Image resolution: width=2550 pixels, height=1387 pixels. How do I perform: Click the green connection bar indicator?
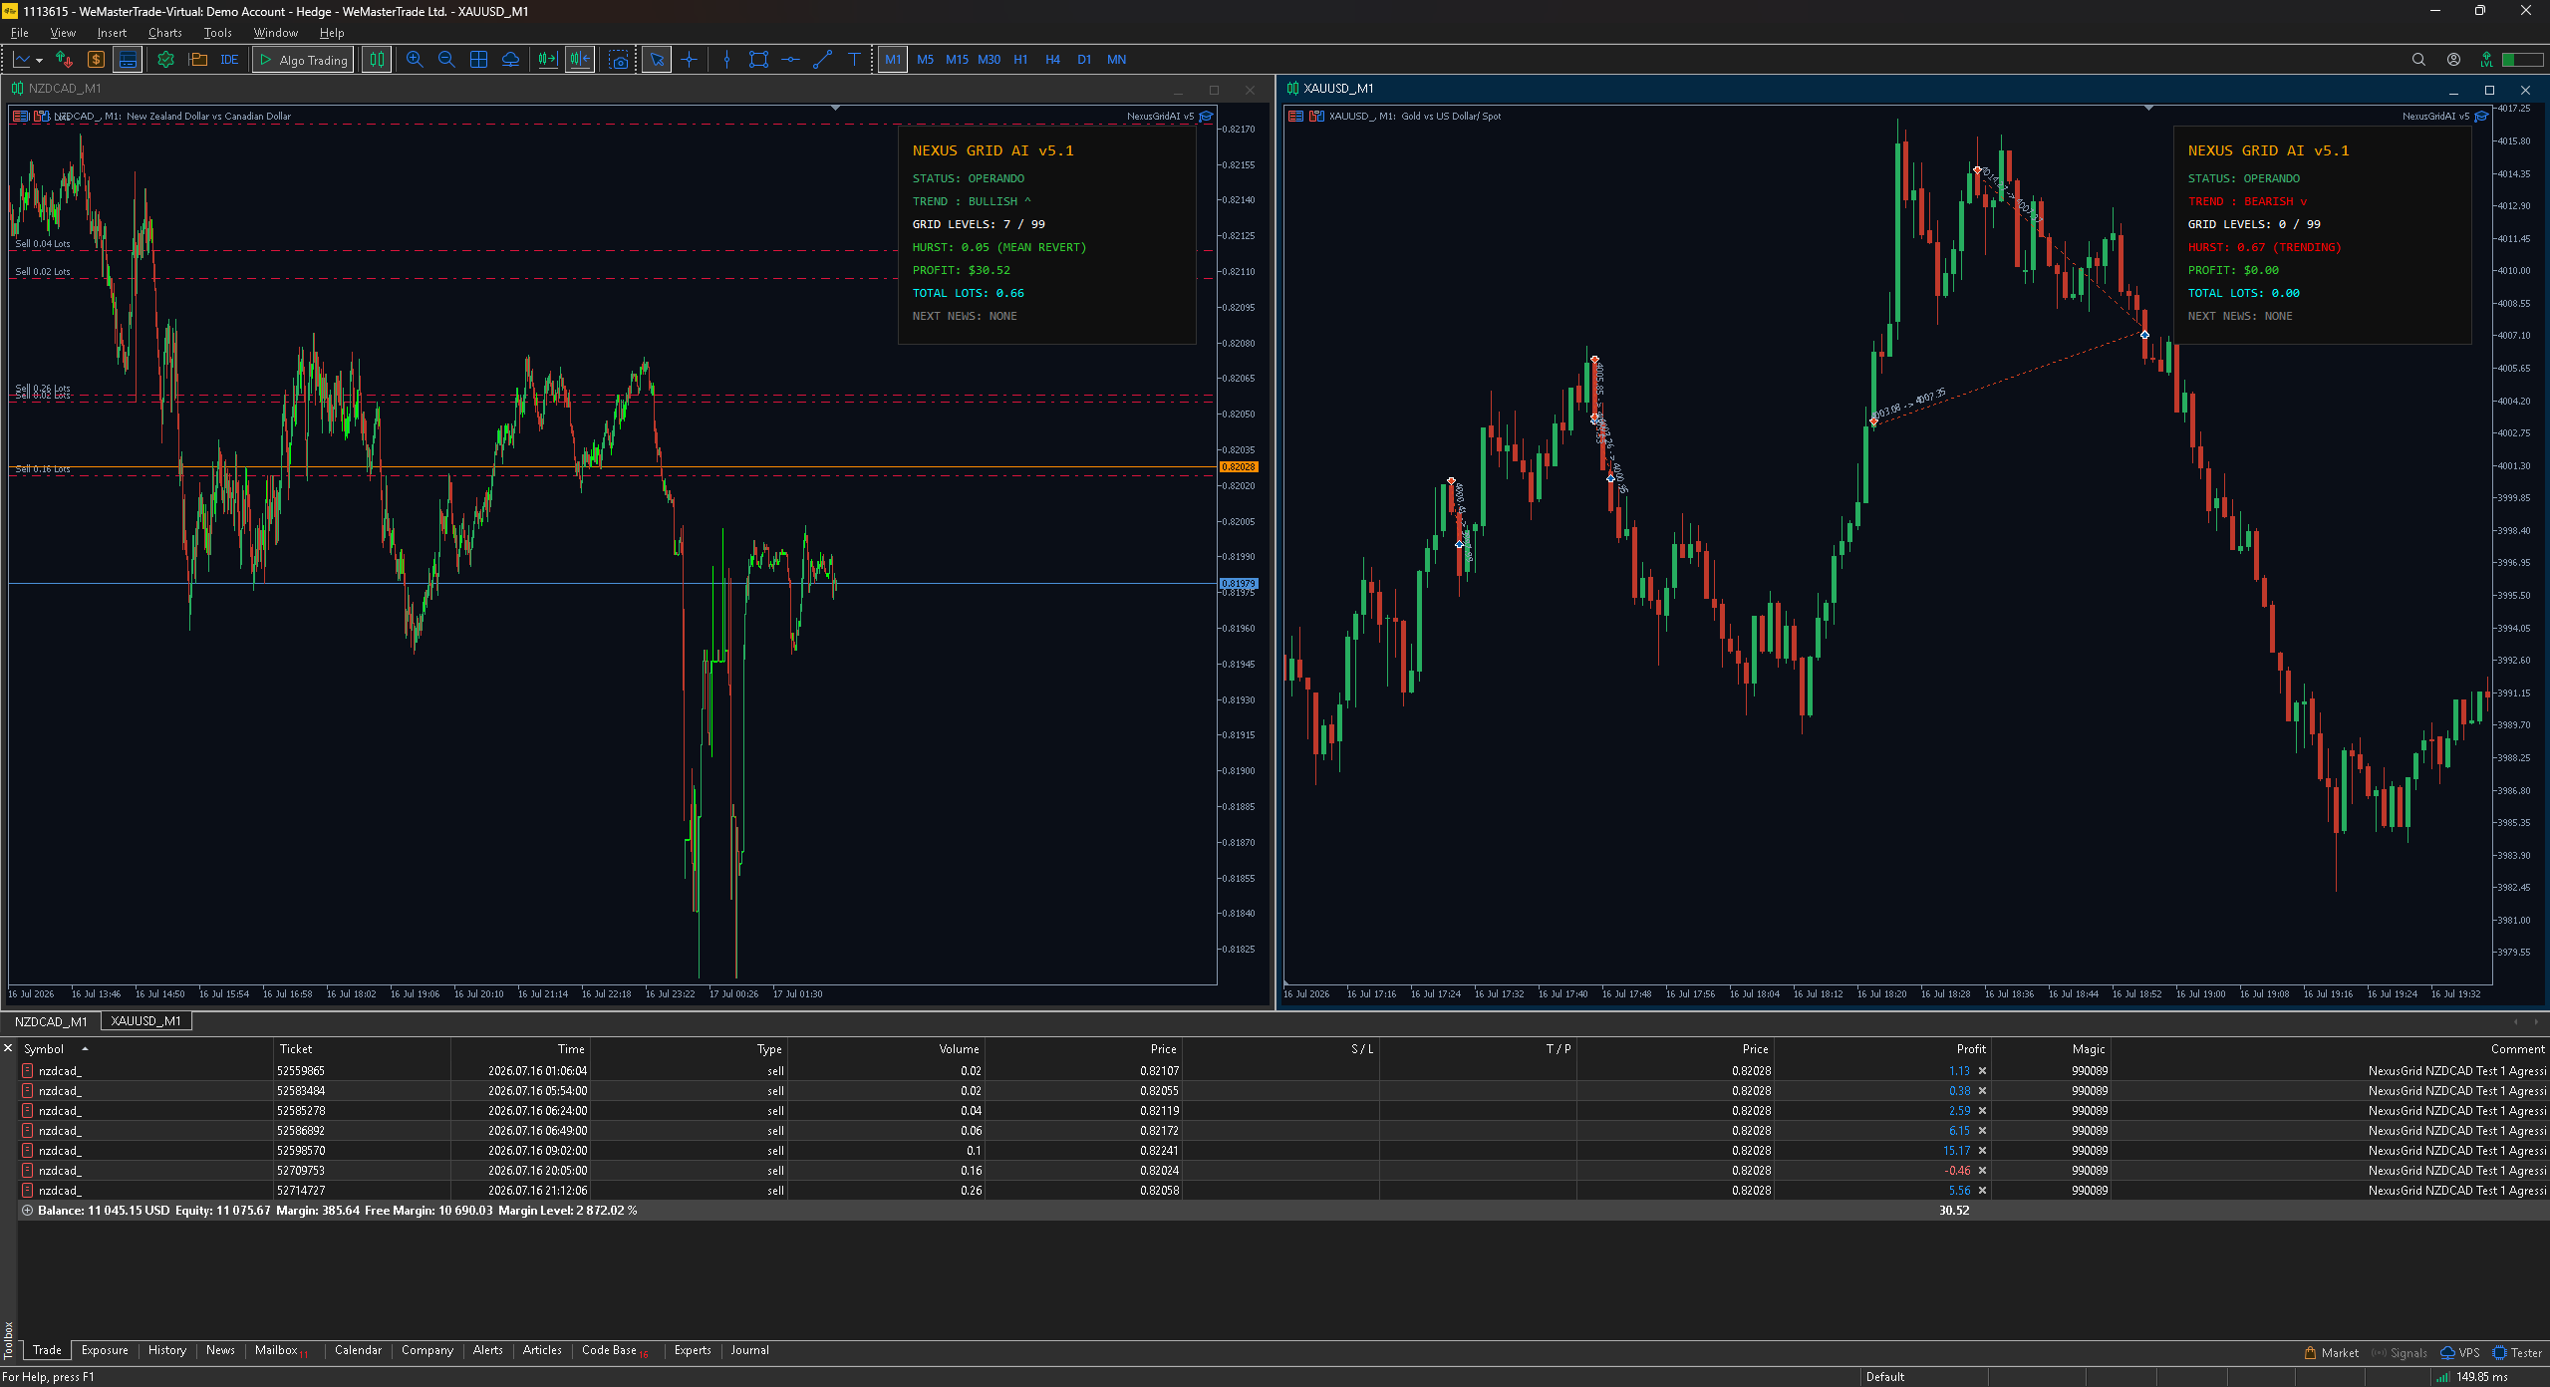click(x=2522, y=60)
